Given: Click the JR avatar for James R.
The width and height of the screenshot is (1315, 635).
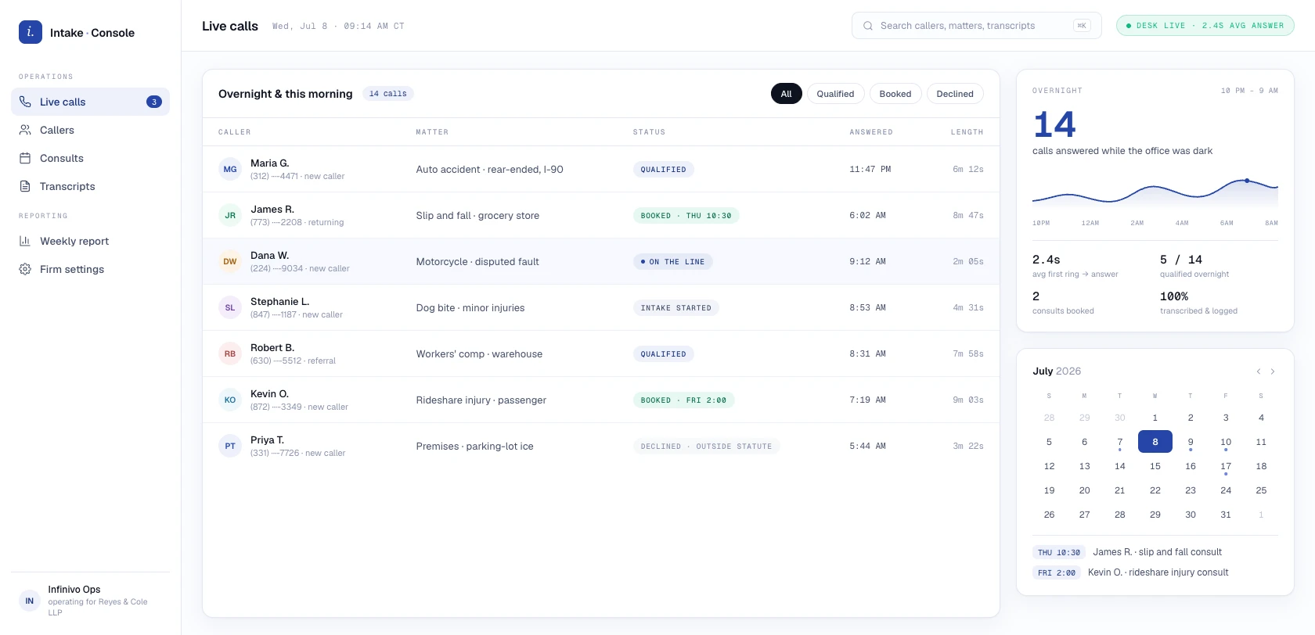Looking at the screenshot, I should coord(230,215).
